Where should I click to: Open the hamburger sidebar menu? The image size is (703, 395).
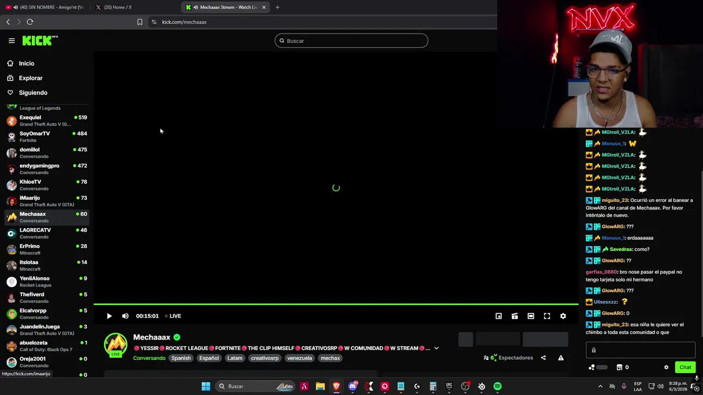(x=12, y=41)
